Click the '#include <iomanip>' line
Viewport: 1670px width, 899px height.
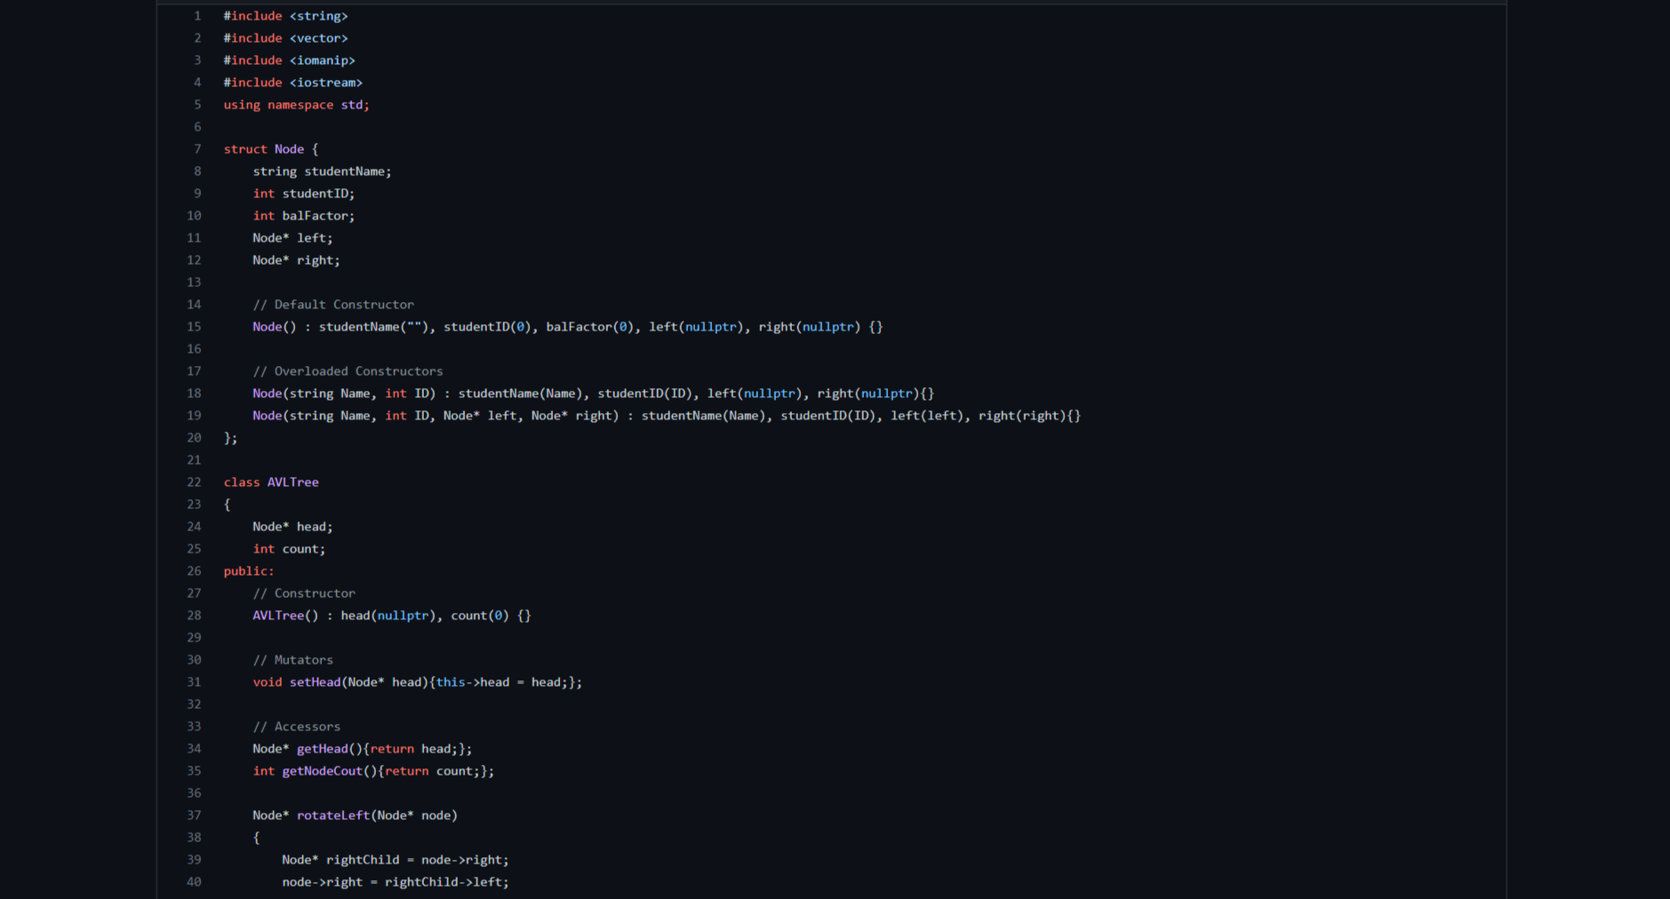[x=289, y=60]
